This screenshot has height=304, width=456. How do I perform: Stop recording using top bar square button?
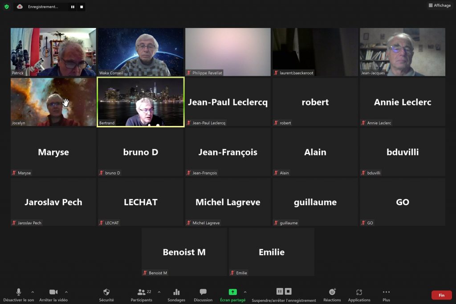82,7
